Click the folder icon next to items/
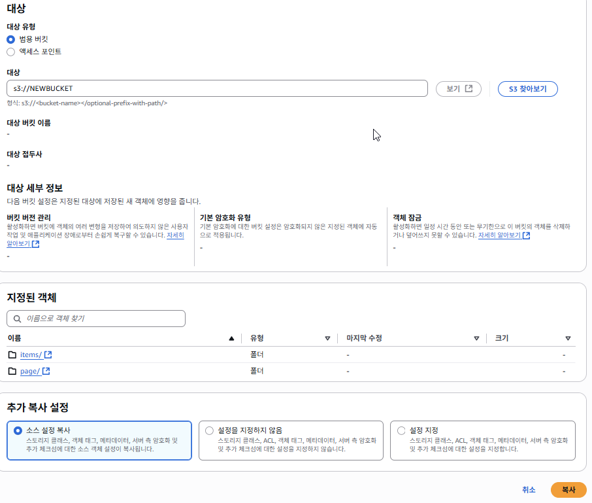Image resolution: width=592 pixels, height=503 pixels. point(12,355)
